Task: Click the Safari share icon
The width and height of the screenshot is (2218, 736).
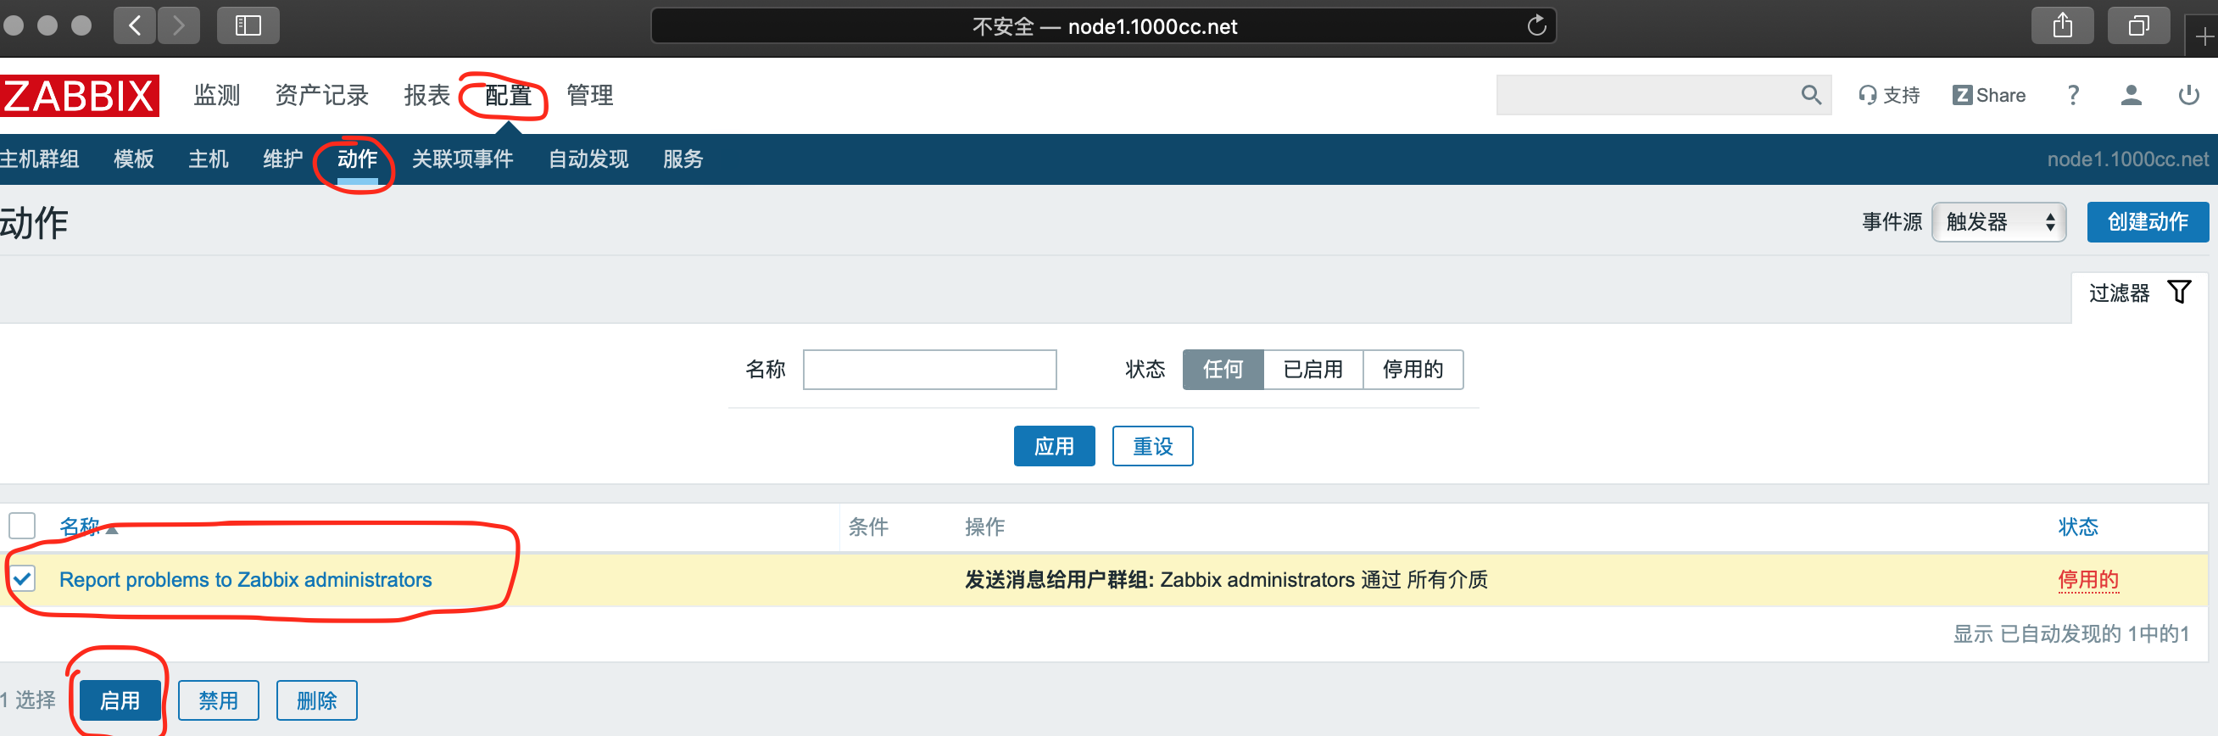Action: [x=2062, y=25]
